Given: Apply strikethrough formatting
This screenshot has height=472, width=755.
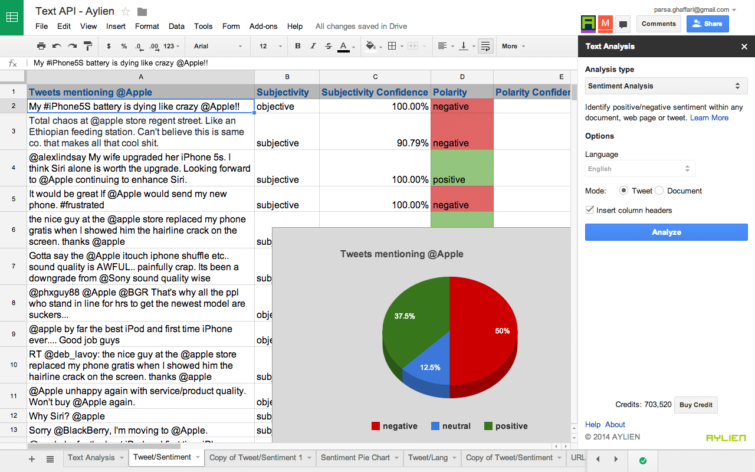Looking at the screenshot, I should pyautogui.click(x=327, y=46).
